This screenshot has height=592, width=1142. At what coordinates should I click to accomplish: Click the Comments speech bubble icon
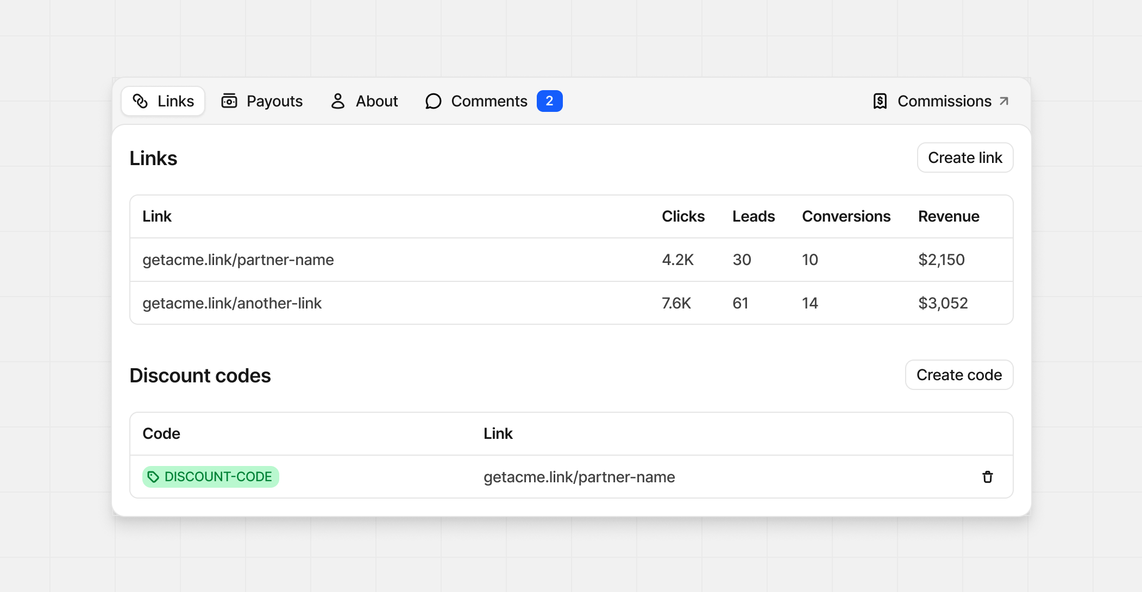pyautogui.click(x=433, y=101)
